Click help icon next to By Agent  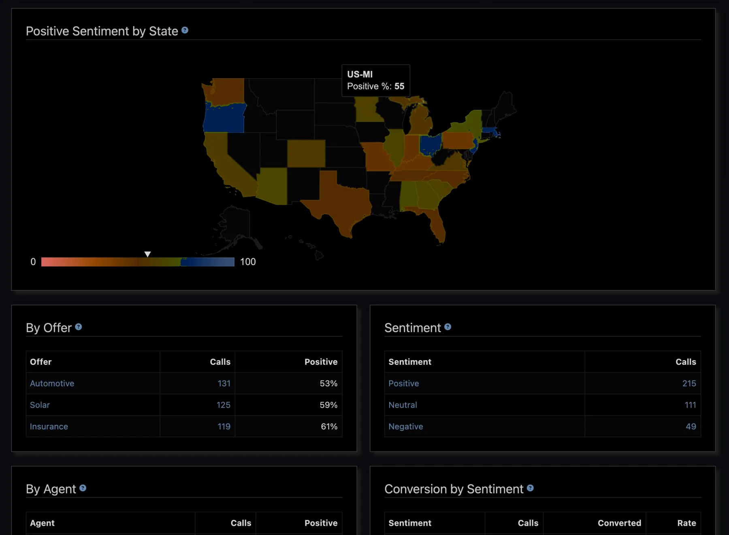[83, 488]
